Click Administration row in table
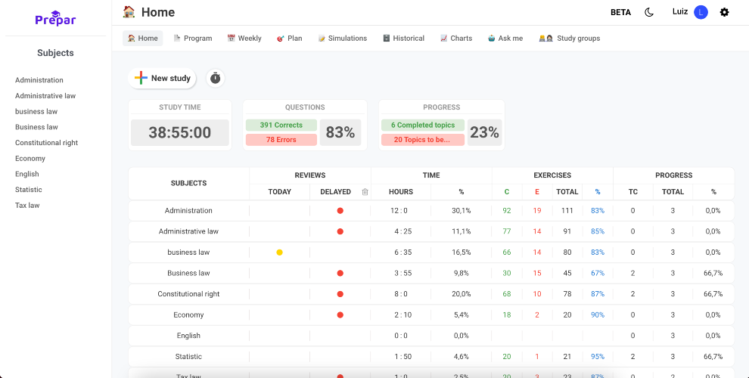This screenshot has height=378, width=749. point(431,210)
